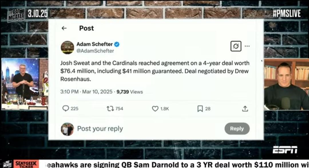
Task: Bookmark the post
Action: 200,109
